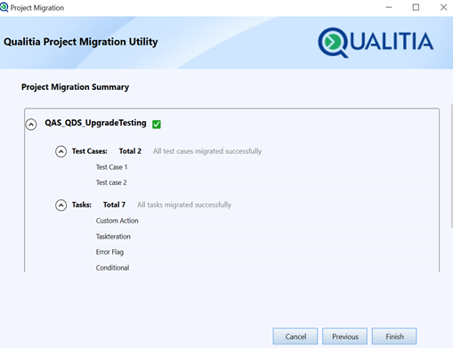
Task: Click the Project Migration Summary heading
Action: pyautogui.click(x=75, y=87)
